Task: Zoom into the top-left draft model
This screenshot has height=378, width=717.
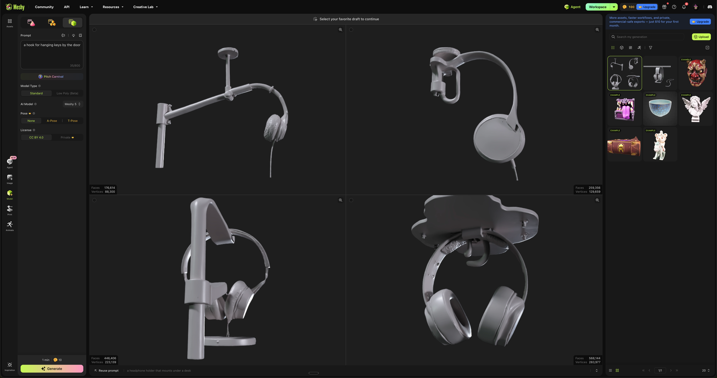Action: 340,30
